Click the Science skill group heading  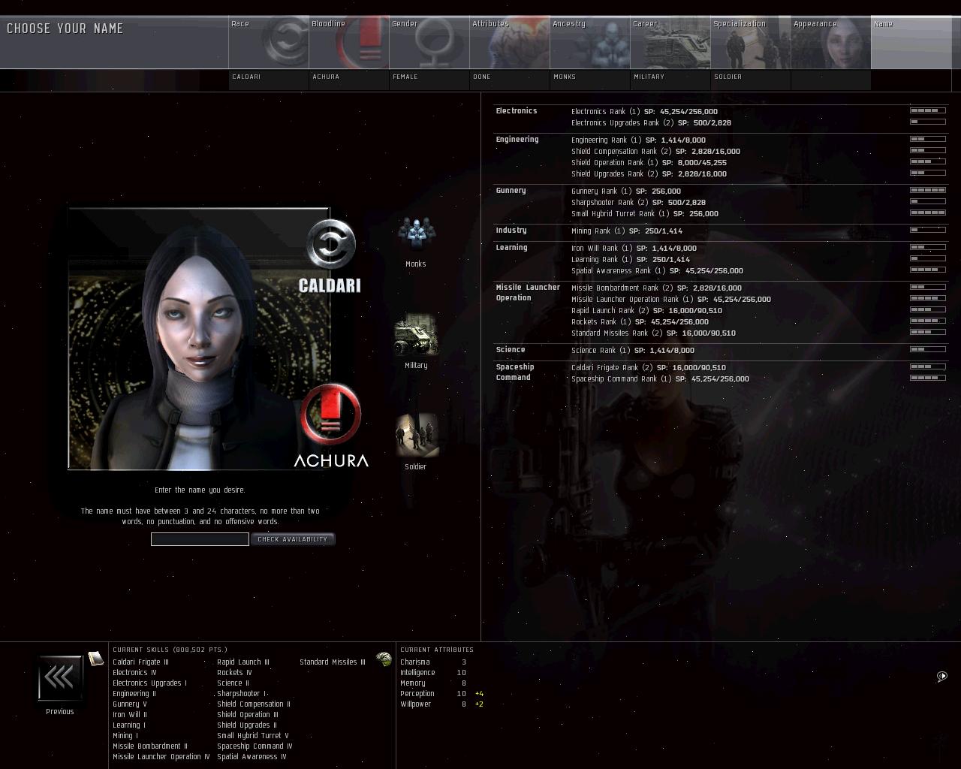(x=511, y=350)
